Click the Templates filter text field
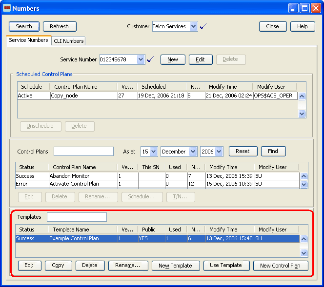 click(77, 217)
